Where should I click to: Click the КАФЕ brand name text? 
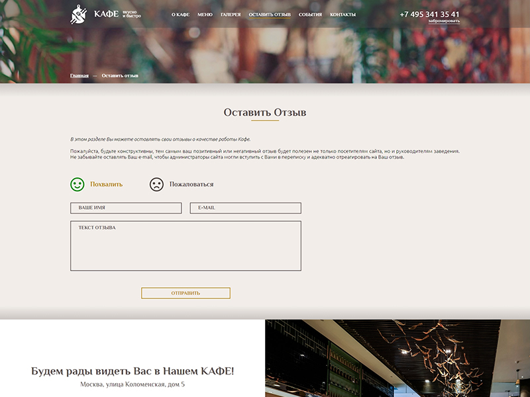(106, 14)
